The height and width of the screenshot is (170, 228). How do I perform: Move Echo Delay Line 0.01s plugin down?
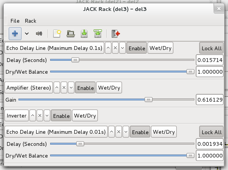[x=126, y=132]
